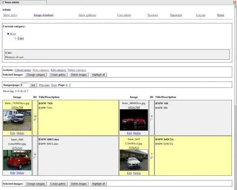
Task: View the Sessions page
Action: click(152, 15)
